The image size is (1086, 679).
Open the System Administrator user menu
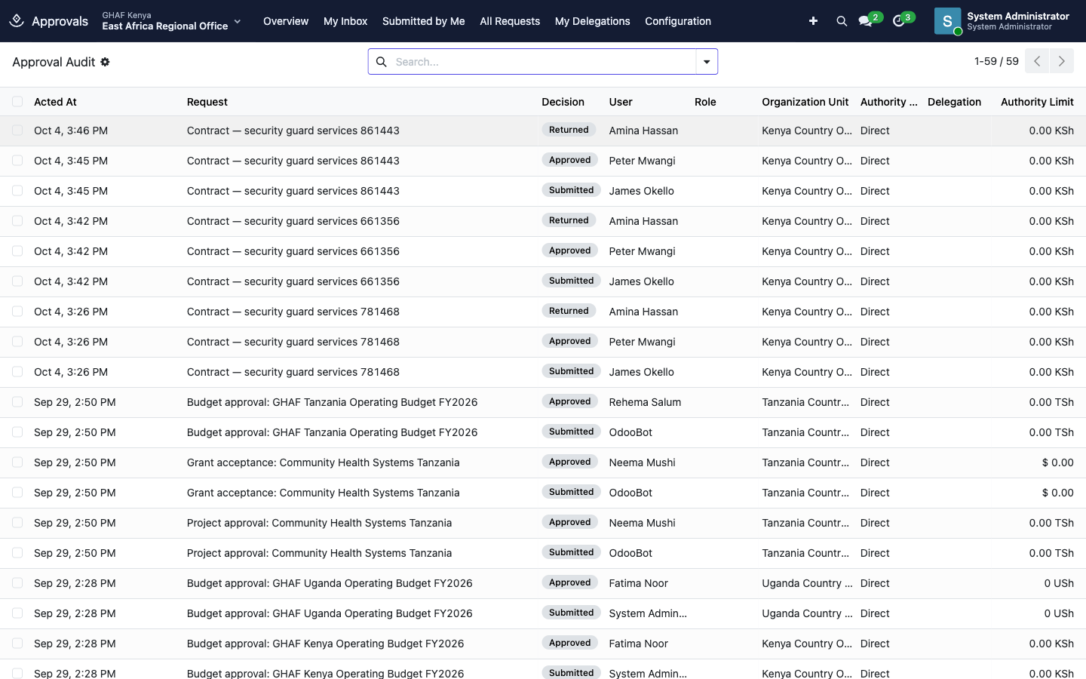coord(1002,21)
